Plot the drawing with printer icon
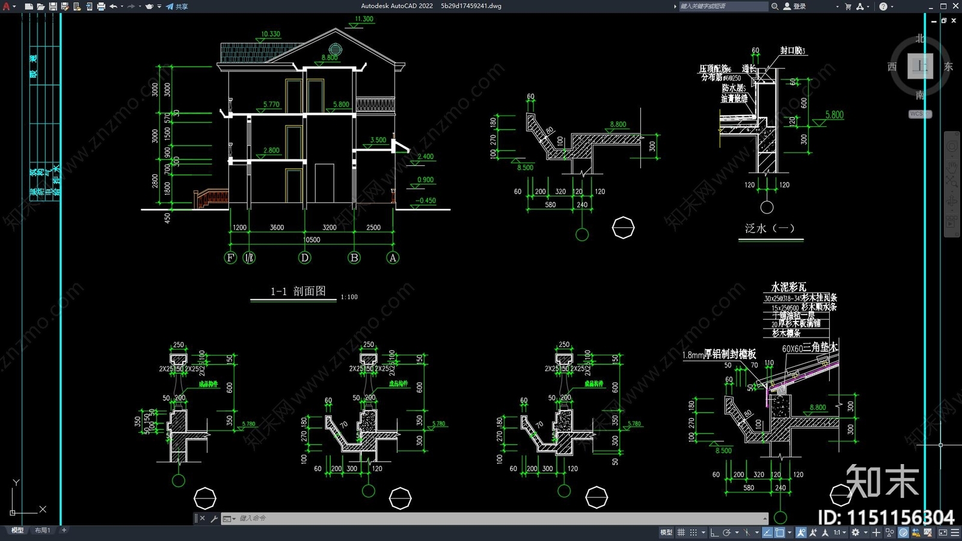The image size is (962, 541). [101, 6]
